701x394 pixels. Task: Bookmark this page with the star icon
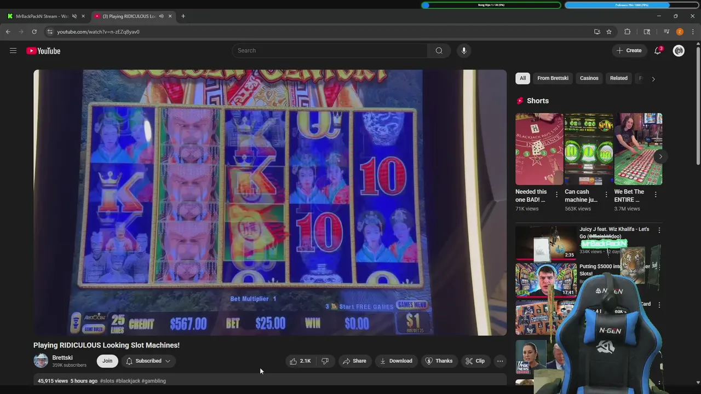coord(609,32)
